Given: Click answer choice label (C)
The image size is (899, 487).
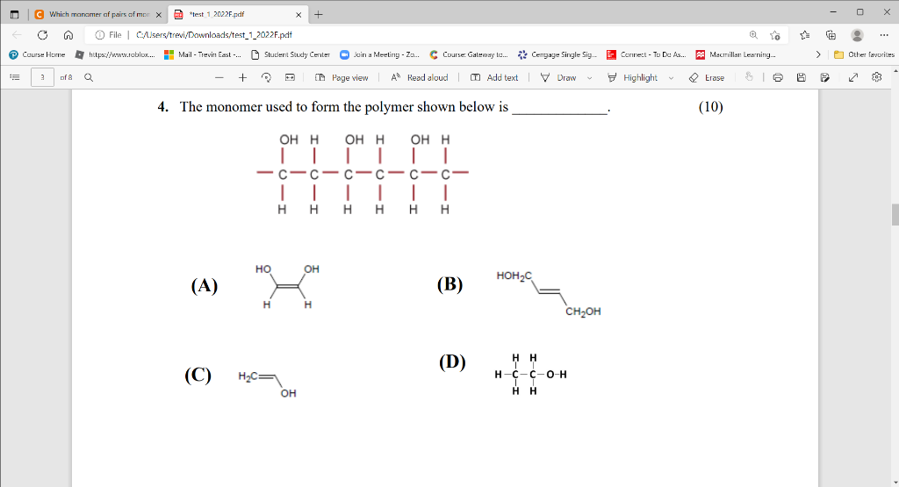Looking at the screenshot, I should coord(198,375).
